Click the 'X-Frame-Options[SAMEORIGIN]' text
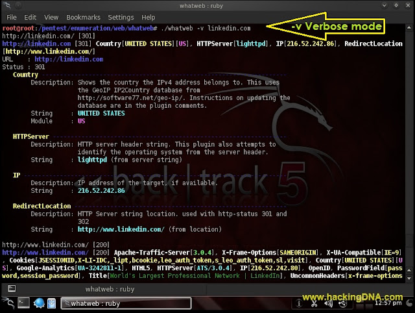This screenshot has height=313, width=415. point(270,253)
